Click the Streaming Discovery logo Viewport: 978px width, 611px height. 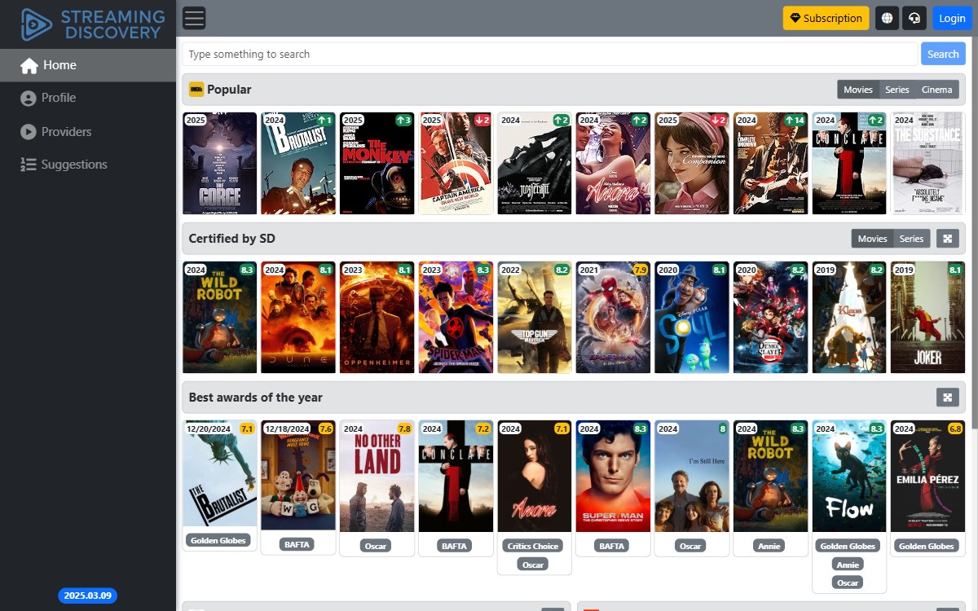[91, 24]
